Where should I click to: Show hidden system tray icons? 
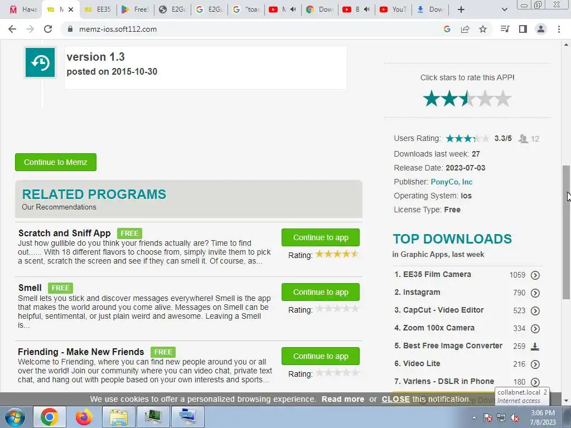click(x=474, y=417)
